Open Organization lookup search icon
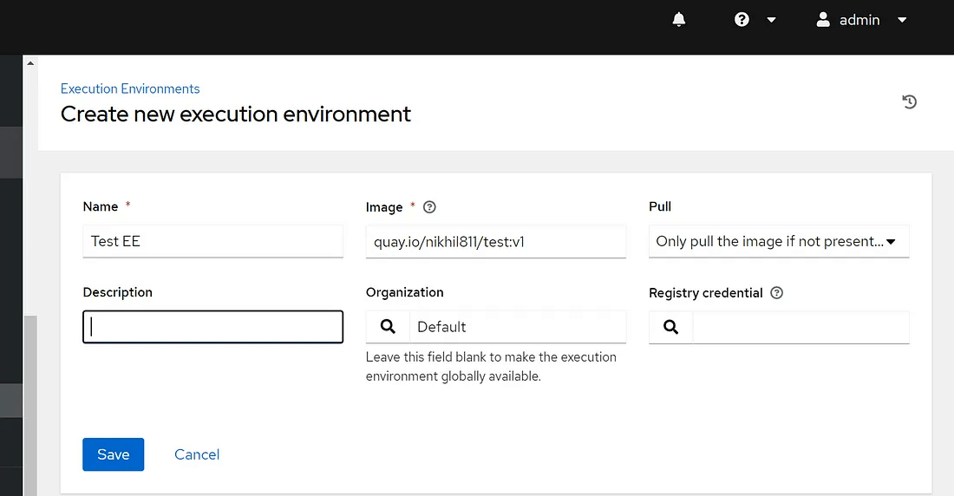Viewport: 954px width, 496px height. coord(388,327)
